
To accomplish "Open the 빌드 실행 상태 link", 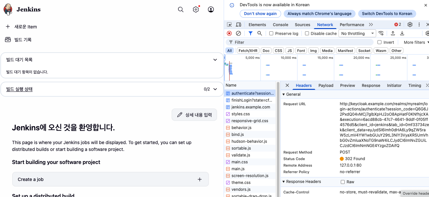I will coord(19,89).
